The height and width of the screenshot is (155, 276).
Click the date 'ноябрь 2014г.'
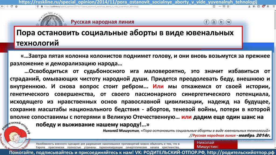(x=254, y=136)
